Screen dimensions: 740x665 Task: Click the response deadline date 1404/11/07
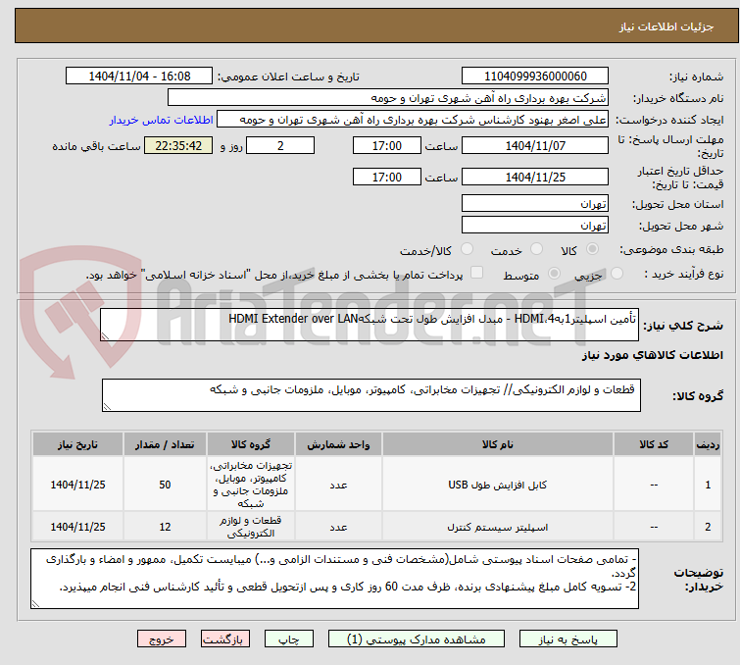pos(535,145)
